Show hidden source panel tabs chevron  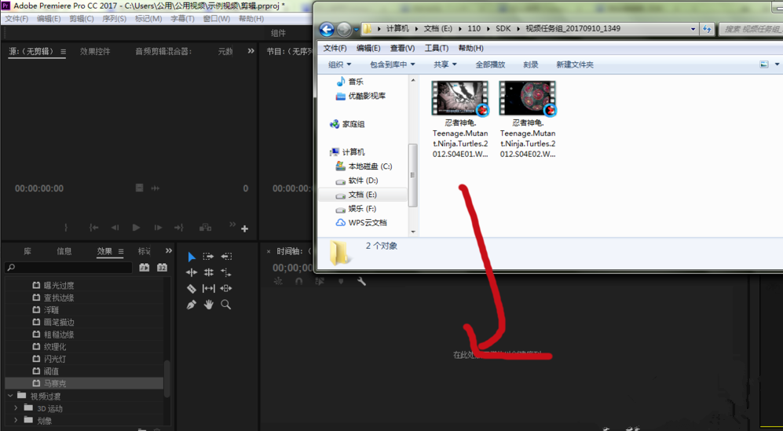pos(251,51)
